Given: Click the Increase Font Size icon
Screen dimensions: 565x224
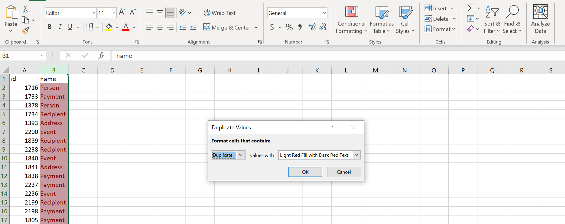Looking at the screenshot, I should coord(122,12).
